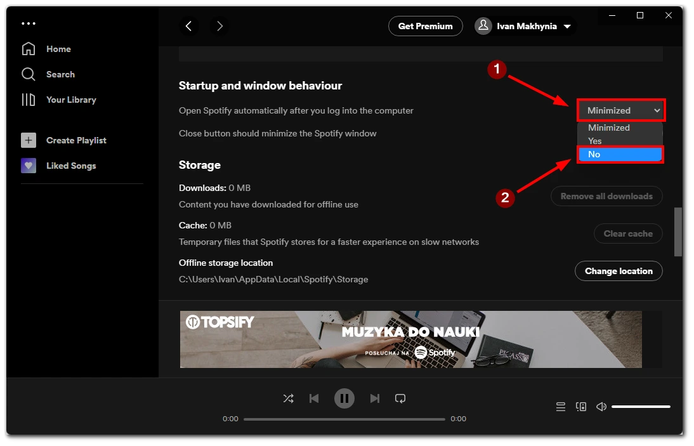Pause playback with the center button
The width and height of the screenshot is (694, 446).
pos(344,398)
